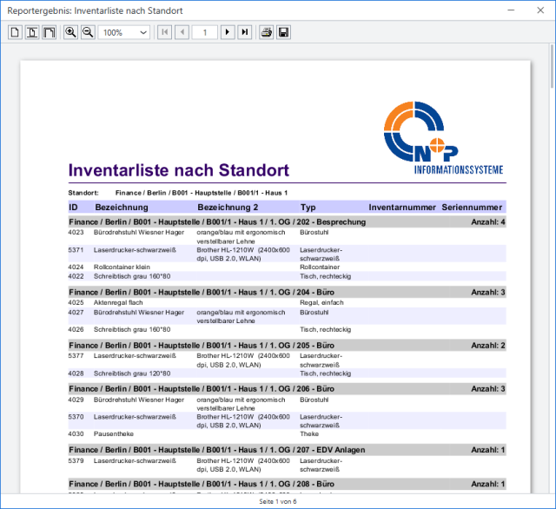Viewport: 556px width, 509px height.
Task: Select the multi-page view icon
Action: pyautogui.click(x=49, y=33)
